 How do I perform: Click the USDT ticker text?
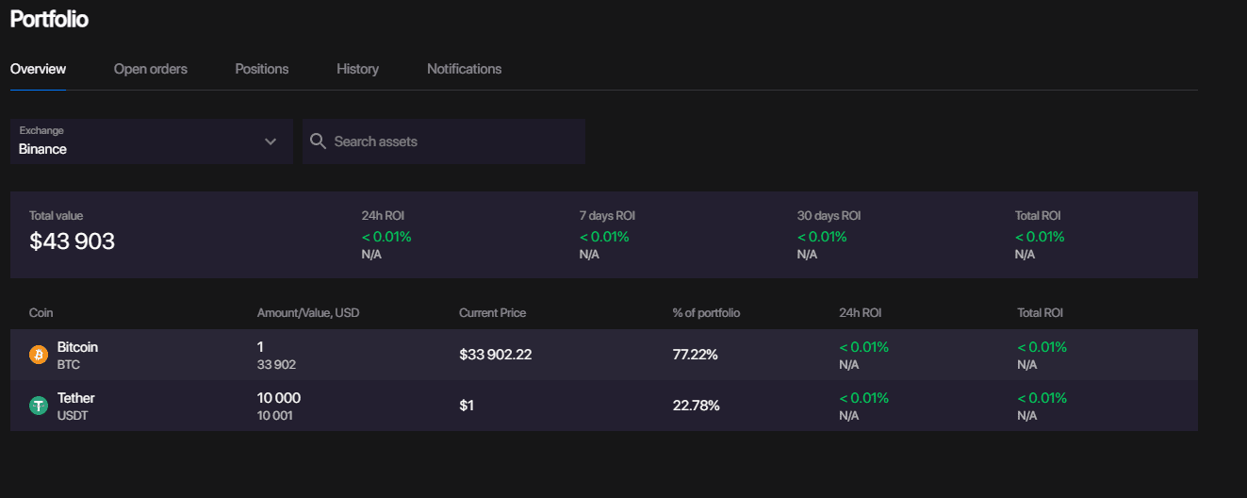click(x=73, y=415)
